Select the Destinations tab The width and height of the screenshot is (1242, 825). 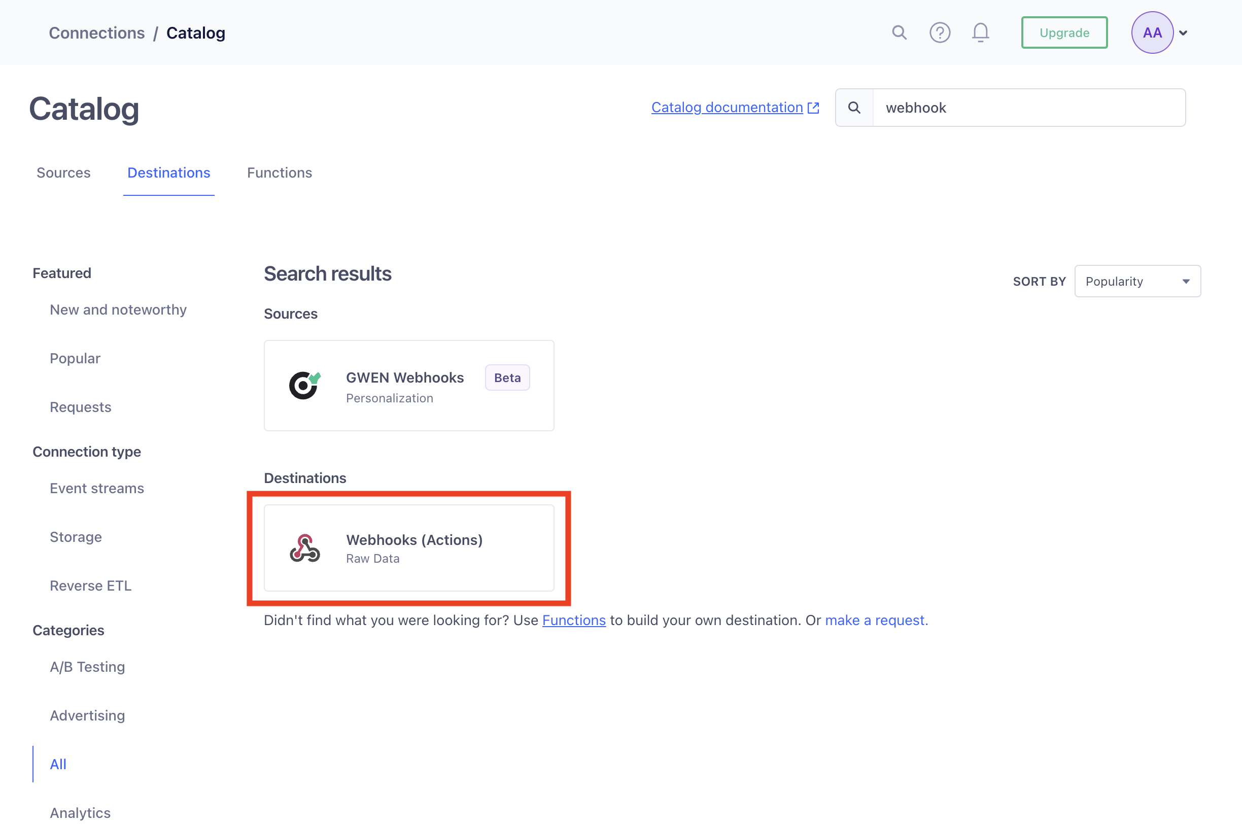pyautogui.click(x=169, y=173)
